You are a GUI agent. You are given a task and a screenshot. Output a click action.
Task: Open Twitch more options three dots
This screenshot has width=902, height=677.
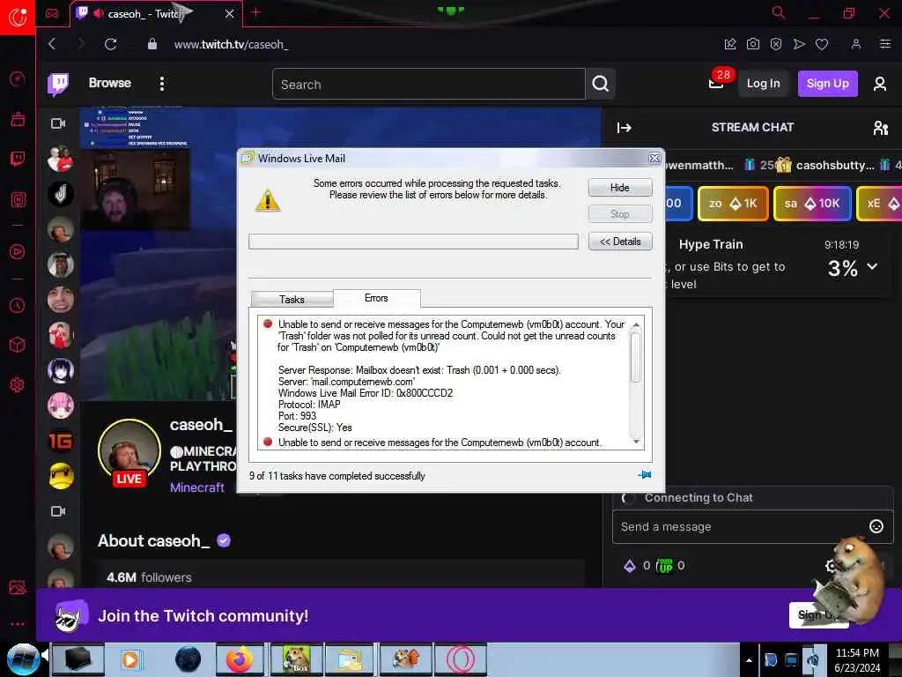click(162, 84)
